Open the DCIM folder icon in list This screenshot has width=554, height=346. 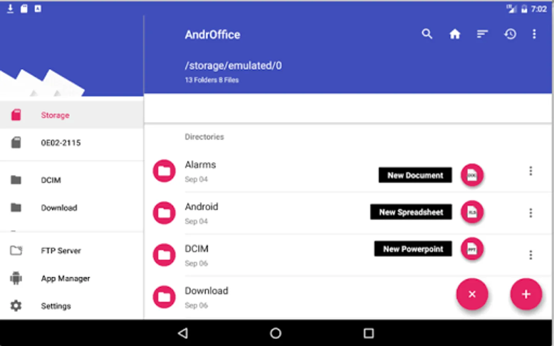(x=164, y=255)
